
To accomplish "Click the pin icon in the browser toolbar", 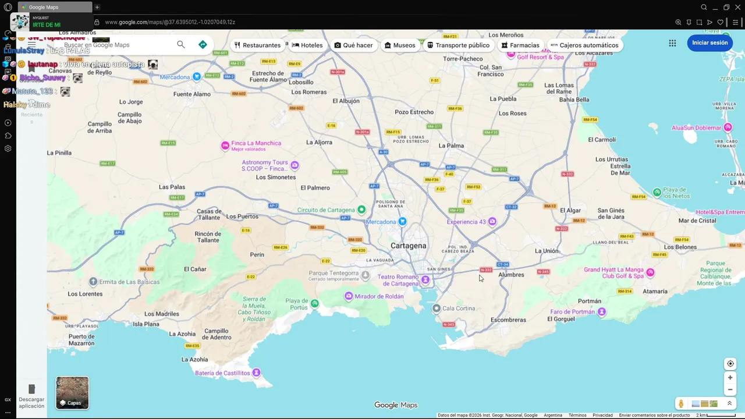I will tap(689, 22).
